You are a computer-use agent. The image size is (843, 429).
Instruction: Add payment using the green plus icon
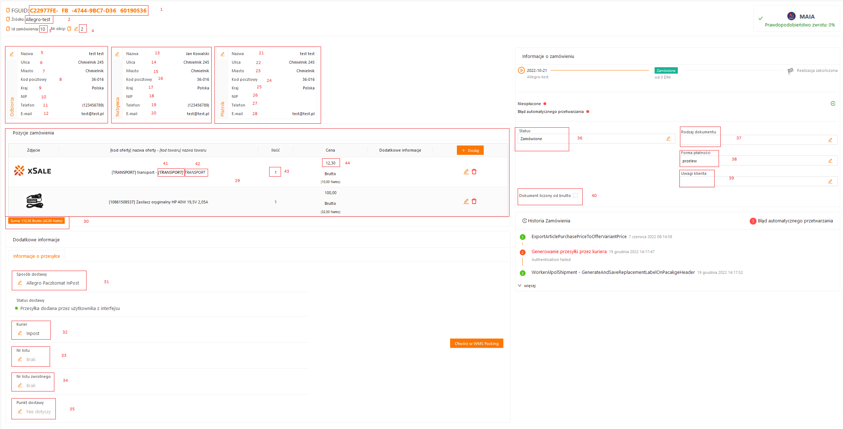[x=833, y=104]
